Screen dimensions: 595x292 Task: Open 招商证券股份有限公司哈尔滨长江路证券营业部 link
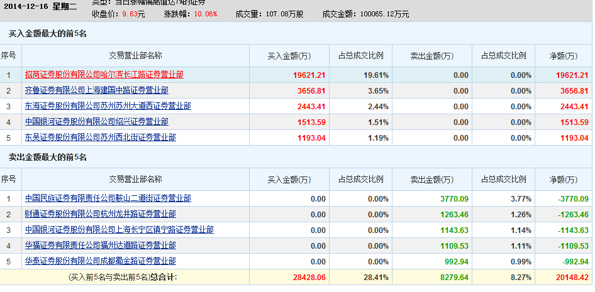coord(104,75)
